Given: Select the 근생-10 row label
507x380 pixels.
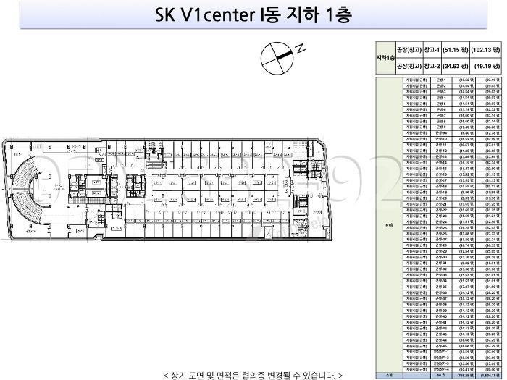Looking at the screenshot, I should (441, 139).
